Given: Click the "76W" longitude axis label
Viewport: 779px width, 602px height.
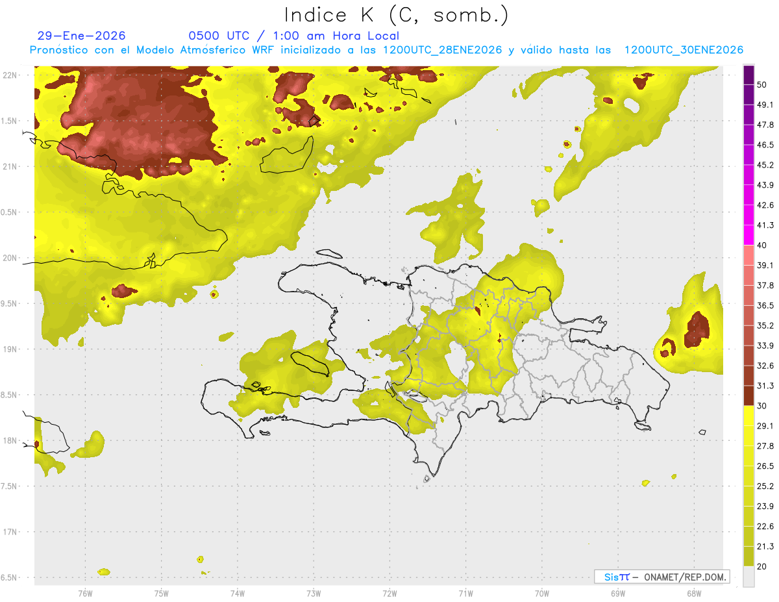Looking at the screenshot, I should point(85,594).
